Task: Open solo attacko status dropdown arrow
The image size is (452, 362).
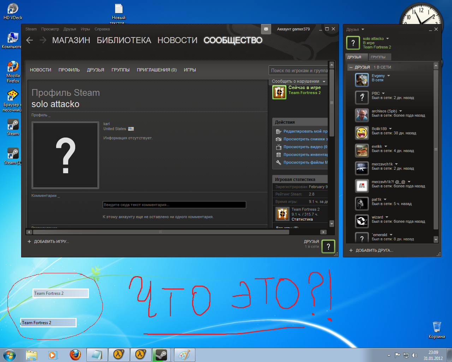Action: pyautogui.click(x=387, y=39)
